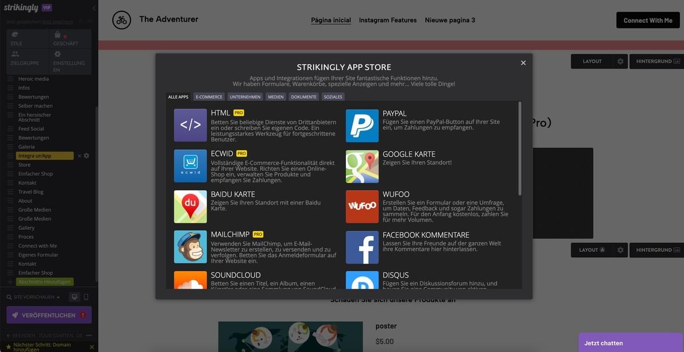Collapse the editor sidebar arrow

click(x=94, y=8)
